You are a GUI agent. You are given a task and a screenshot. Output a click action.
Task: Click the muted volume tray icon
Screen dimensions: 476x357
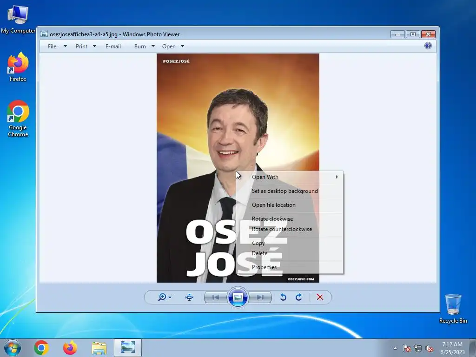[429, 348]
